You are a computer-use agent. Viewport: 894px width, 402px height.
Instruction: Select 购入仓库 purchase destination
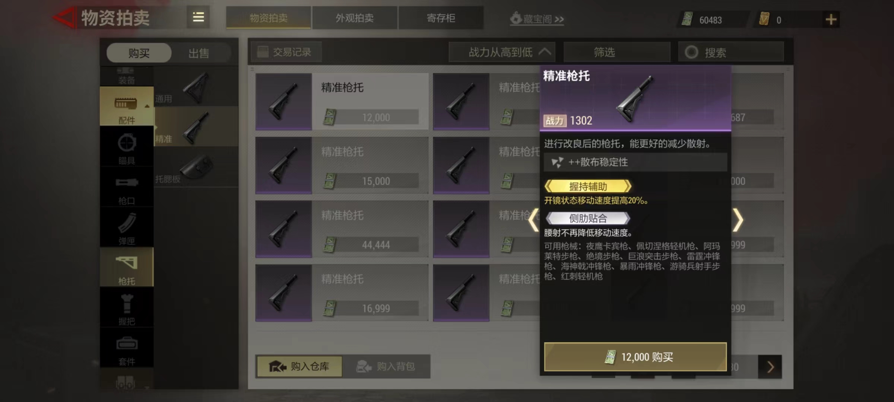(299, 367)
